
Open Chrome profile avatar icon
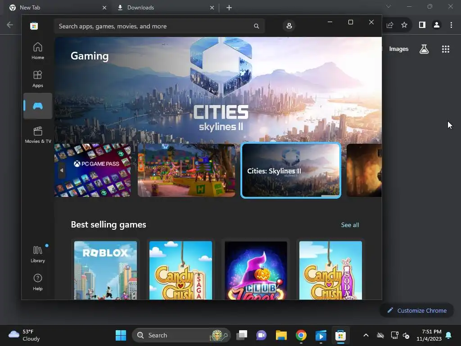click(437, 25)
